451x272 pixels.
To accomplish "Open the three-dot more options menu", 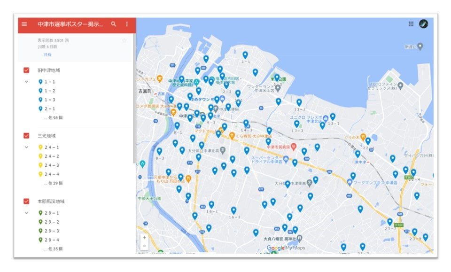I will click(127, 24).
